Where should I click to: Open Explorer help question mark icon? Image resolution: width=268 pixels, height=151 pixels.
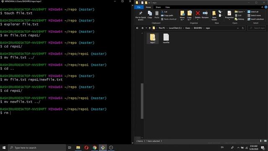(x=266, y=7)
